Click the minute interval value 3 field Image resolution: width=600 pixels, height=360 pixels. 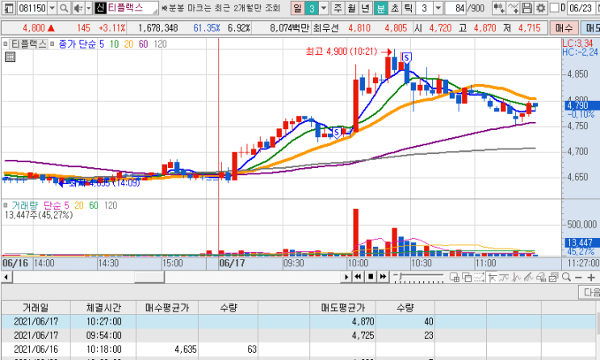point(425,8)
